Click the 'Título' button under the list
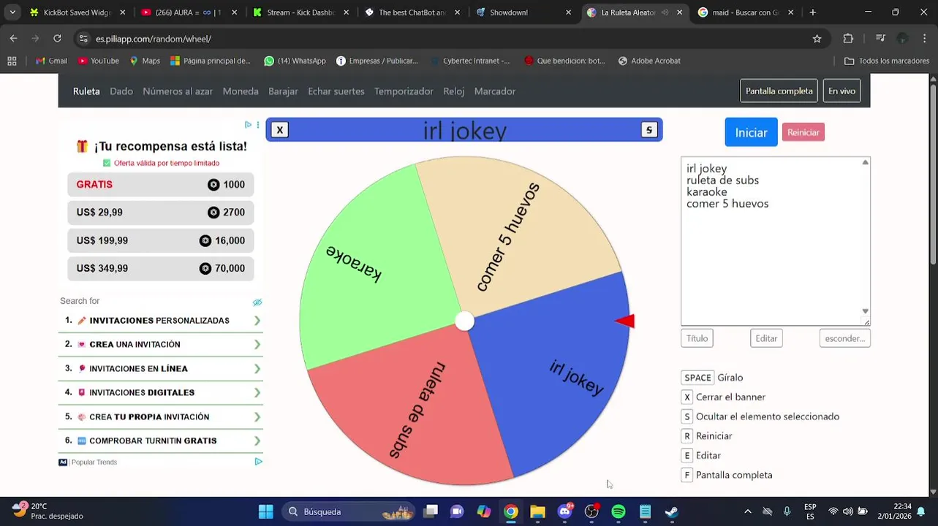938x526 pixels. (x=697, y=338)
